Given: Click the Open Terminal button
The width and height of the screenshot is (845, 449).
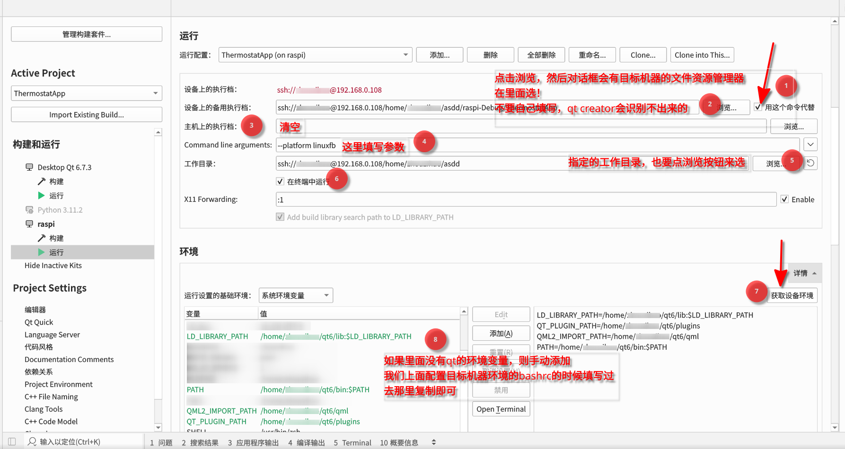Looking at the screenshot, I should point(501,409).
